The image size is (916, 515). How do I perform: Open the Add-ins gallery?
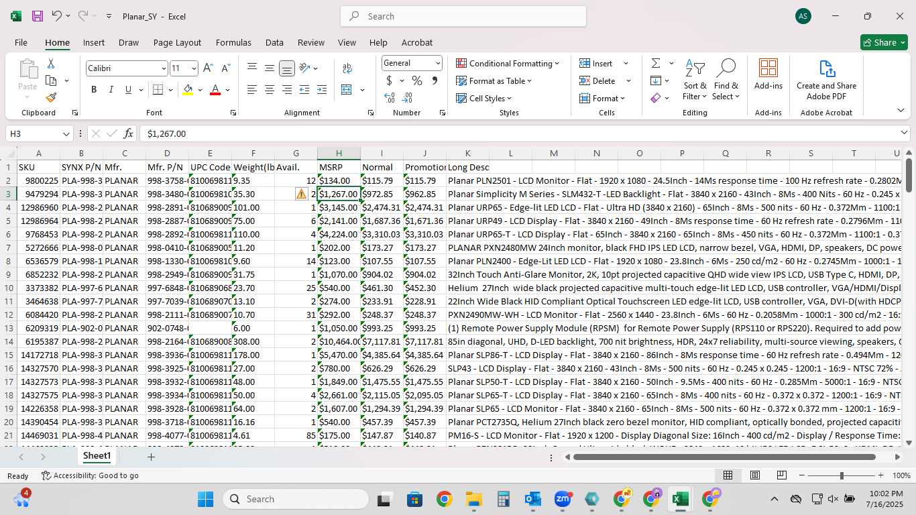(x=768, y=74)
